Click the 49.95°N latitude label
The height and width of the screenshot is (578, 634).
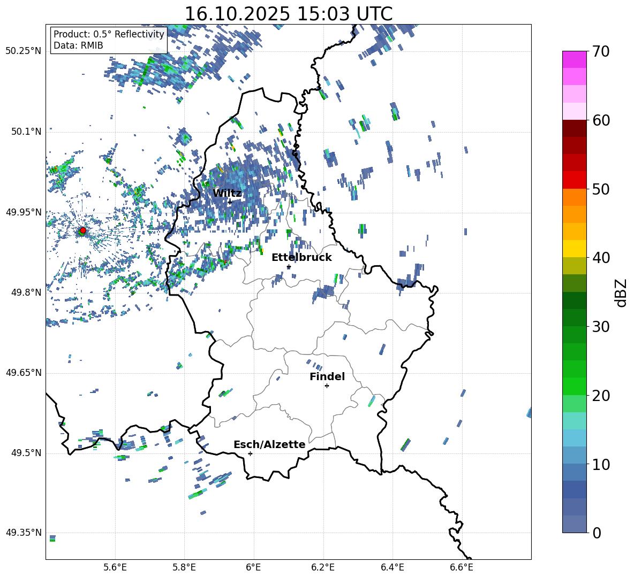[24, 212]
